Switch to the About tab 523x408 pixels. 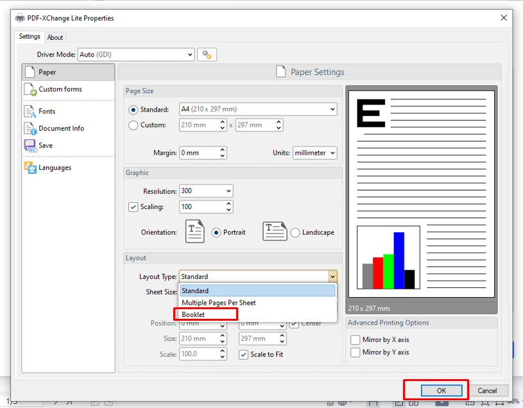pos(55,37)
